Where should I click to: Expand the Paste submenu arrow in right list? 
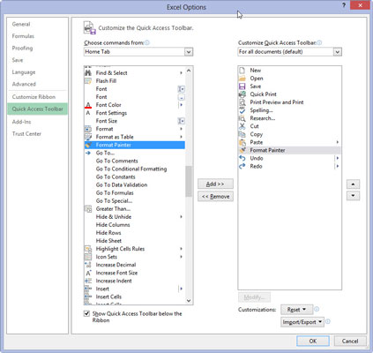click(x=338, y=142)
